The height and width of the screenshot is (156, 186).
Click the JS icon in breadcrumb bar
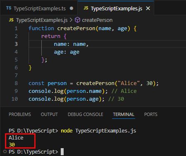11,20
